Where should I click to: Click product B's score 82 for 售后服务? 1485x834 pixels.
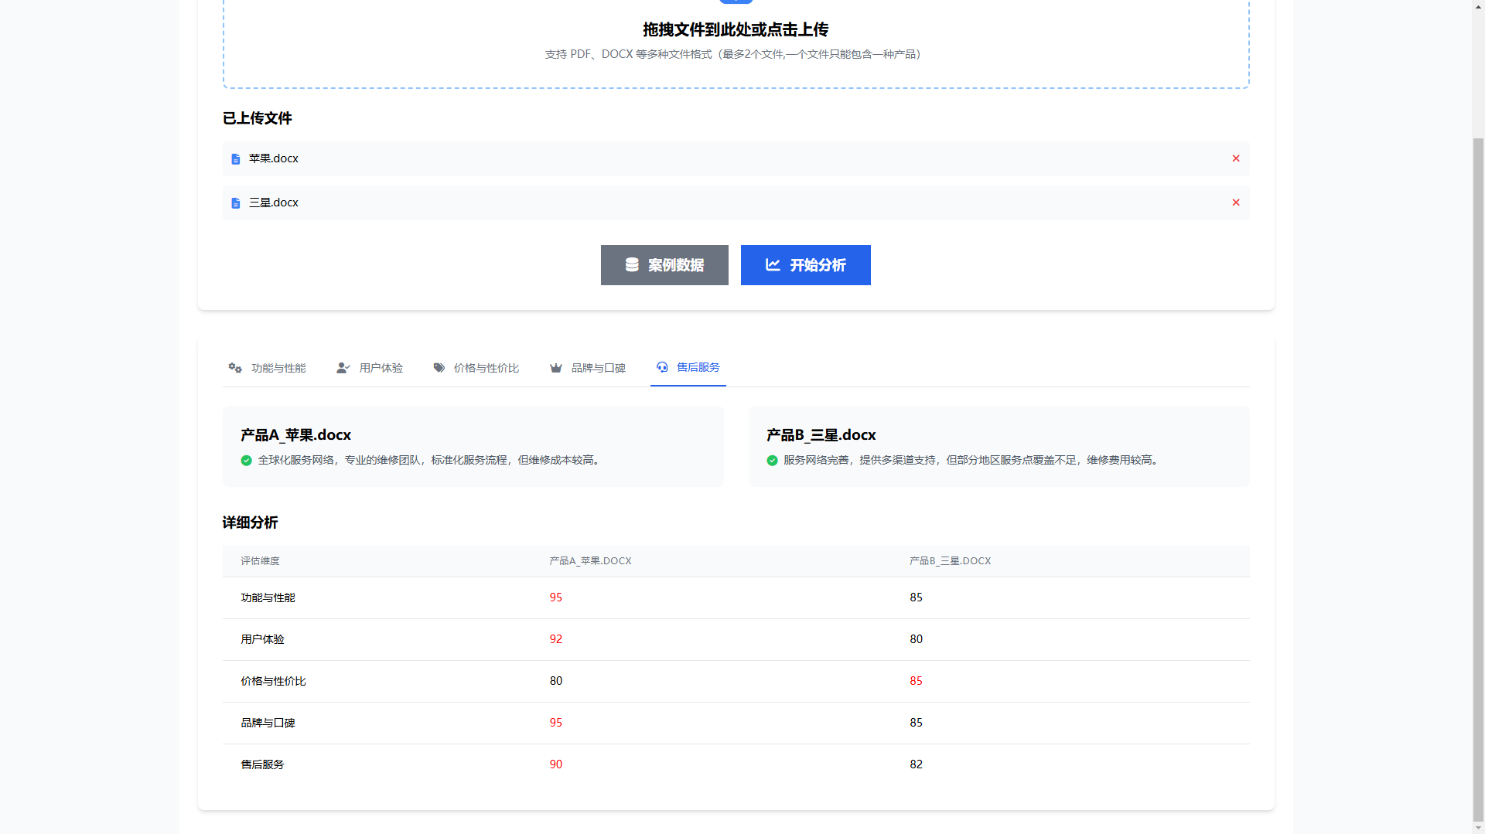(x=917, y=764)
